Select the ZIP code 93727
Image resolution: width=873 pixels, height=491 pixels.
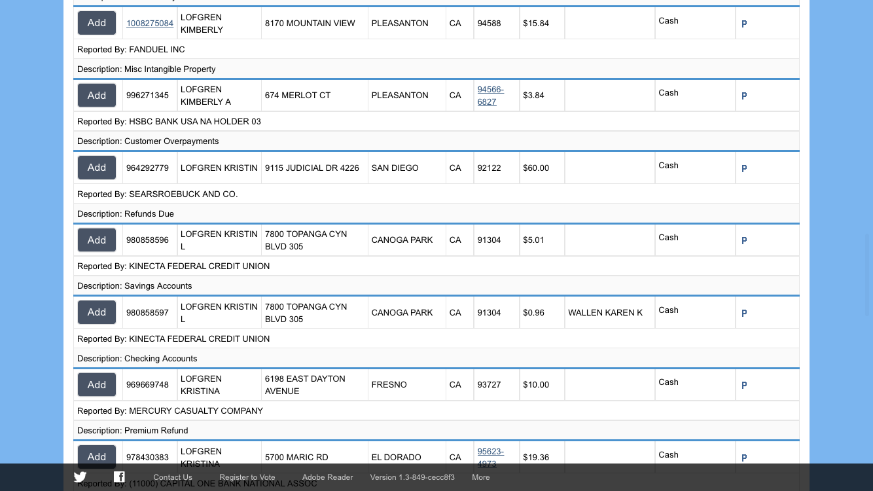point(489,385)
